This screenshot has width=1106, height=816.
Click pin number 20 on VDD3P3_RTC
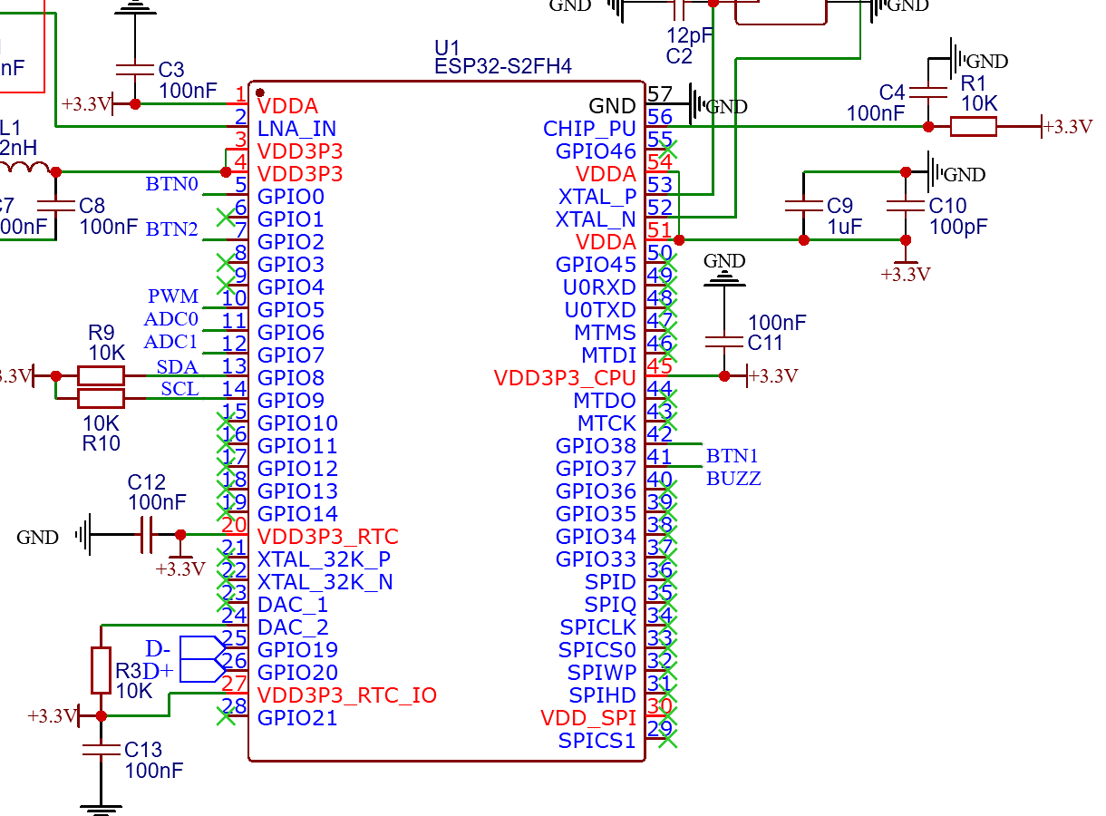[235, 524]
